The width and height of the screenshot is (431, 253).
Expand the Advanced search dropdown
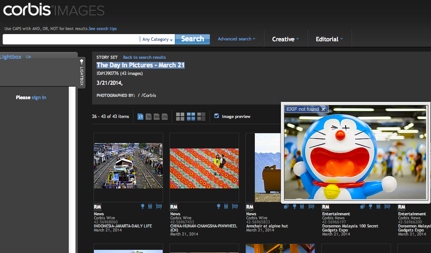[x=236, y=39]
